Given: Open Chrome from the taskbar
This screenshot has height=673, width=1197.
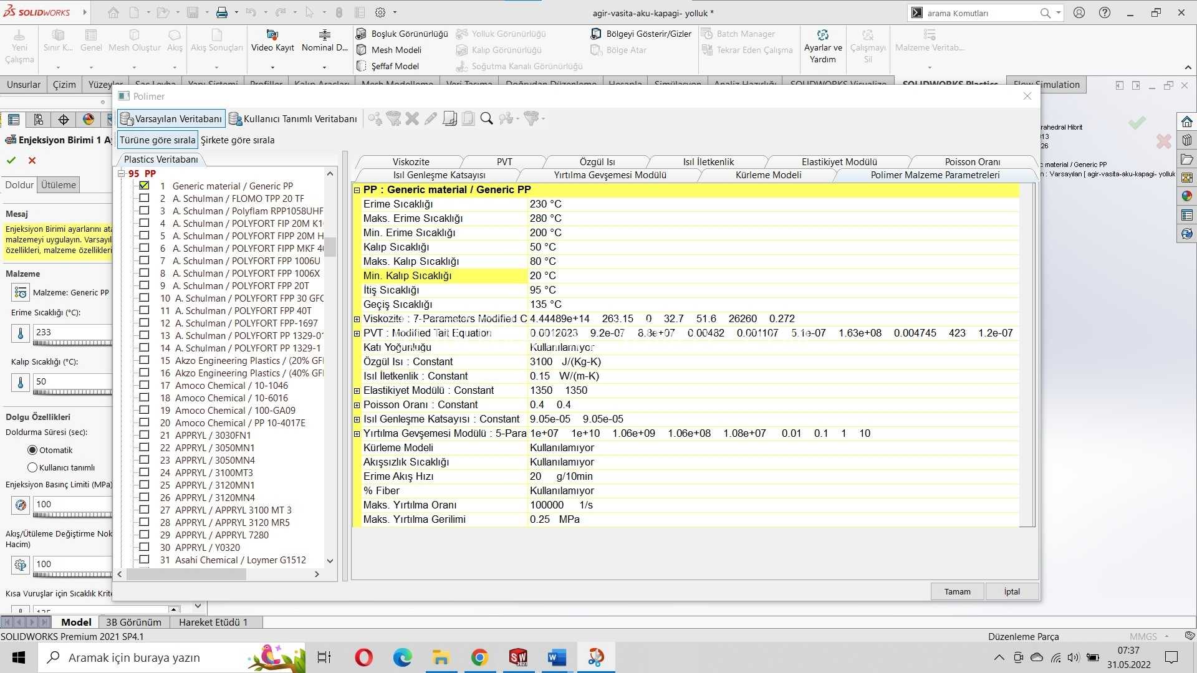Looking at the screenshot, I should tap(479, 657).
